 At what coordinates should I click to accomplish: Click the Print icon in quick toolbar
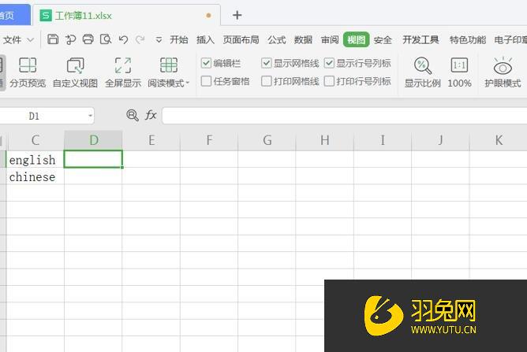[x=88, y=39]
